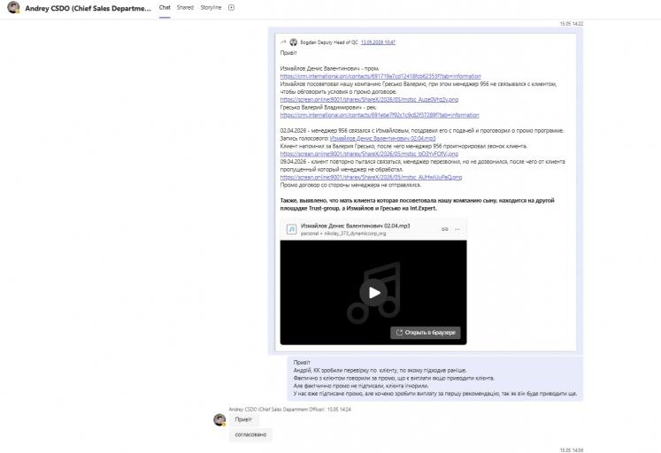The height and width of the screenshot is (453, 661).
Task: Click the sent message line starting Андрій, КК зробили перевірку
Action: tap(380, 371)
